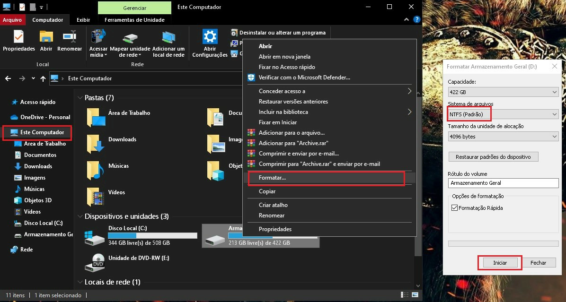This screenshot has height=302, width=566.
Task: Open Downloads in the sidebar
Action: point(38,166)
